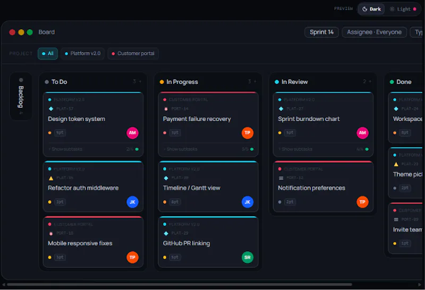425x290 pixels.
Task: Open JK avatar on Refactor auth middleware
Action: tap(132, 202)
